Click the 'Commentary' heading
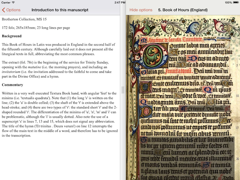Viewport: 240px width, 180px height. [13, 85]
